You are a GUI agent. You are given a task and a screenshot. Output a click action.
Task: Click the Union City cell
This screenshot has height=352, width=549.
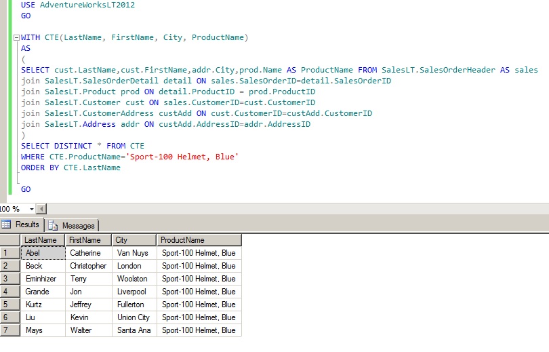(x=134, y=317)
